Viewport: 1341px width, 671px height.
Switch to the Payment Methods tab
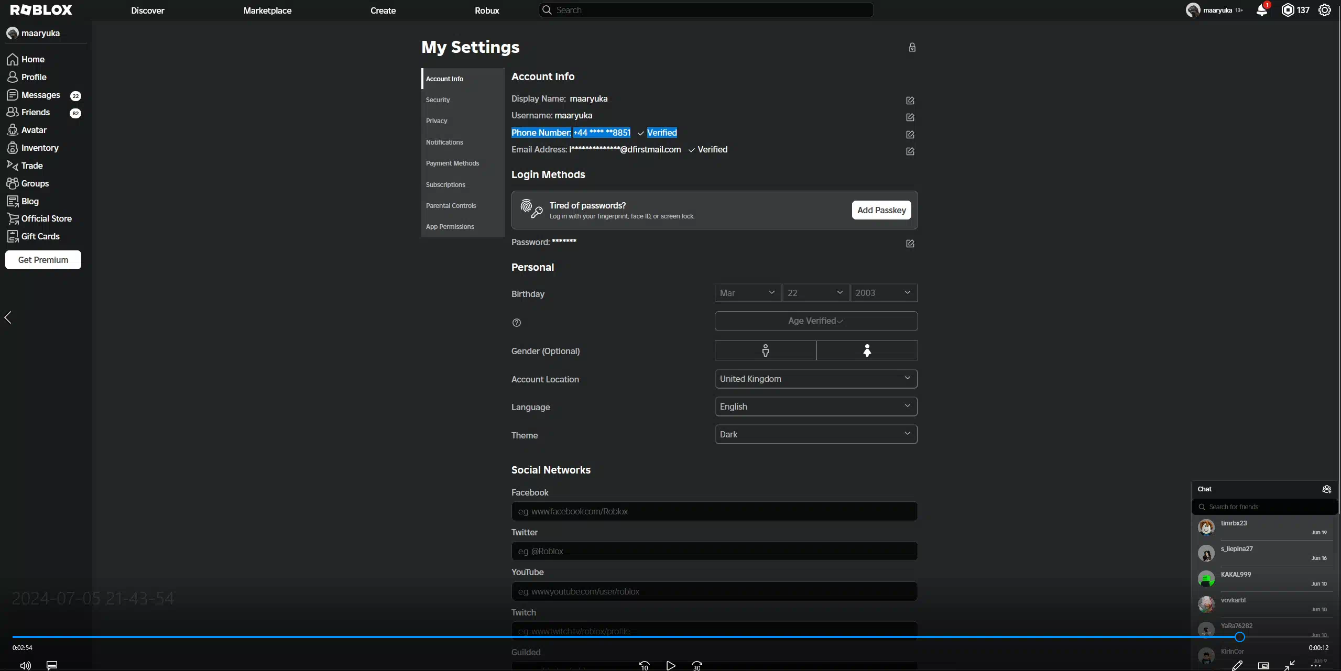tap(463, 163)
